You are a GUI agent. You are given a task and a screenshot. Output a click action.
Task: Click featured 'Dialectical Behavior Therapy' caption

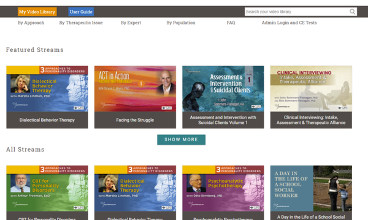(47, 120)
